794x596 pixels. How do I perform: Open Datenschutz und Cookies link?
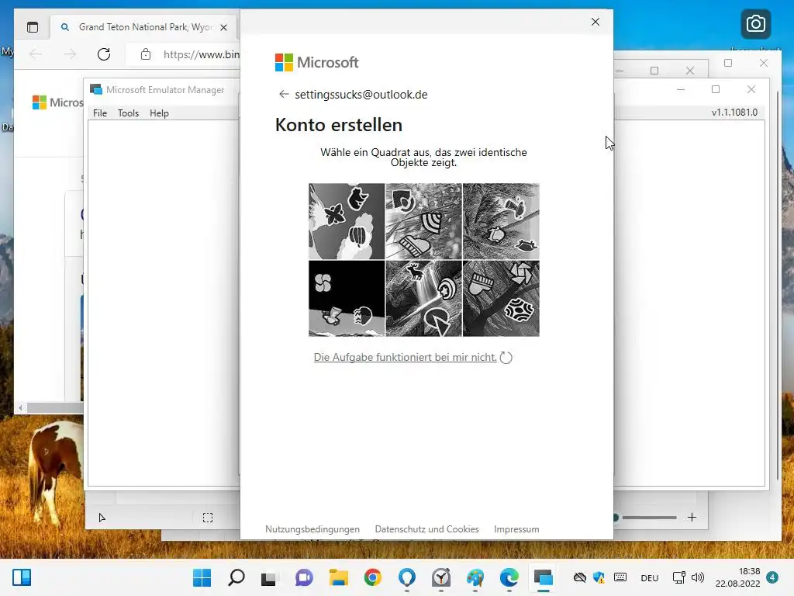tap(427, 529)
